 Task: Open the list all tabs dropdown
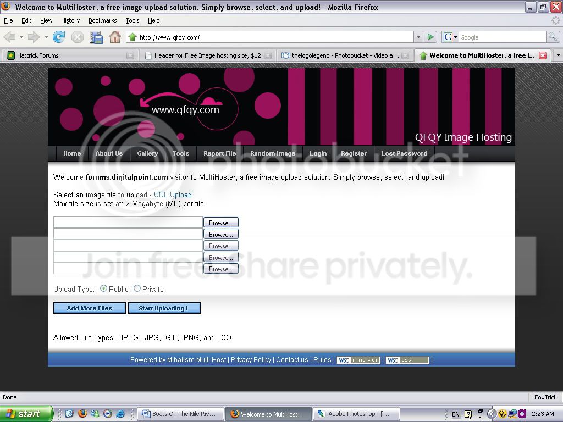(558, 55)
